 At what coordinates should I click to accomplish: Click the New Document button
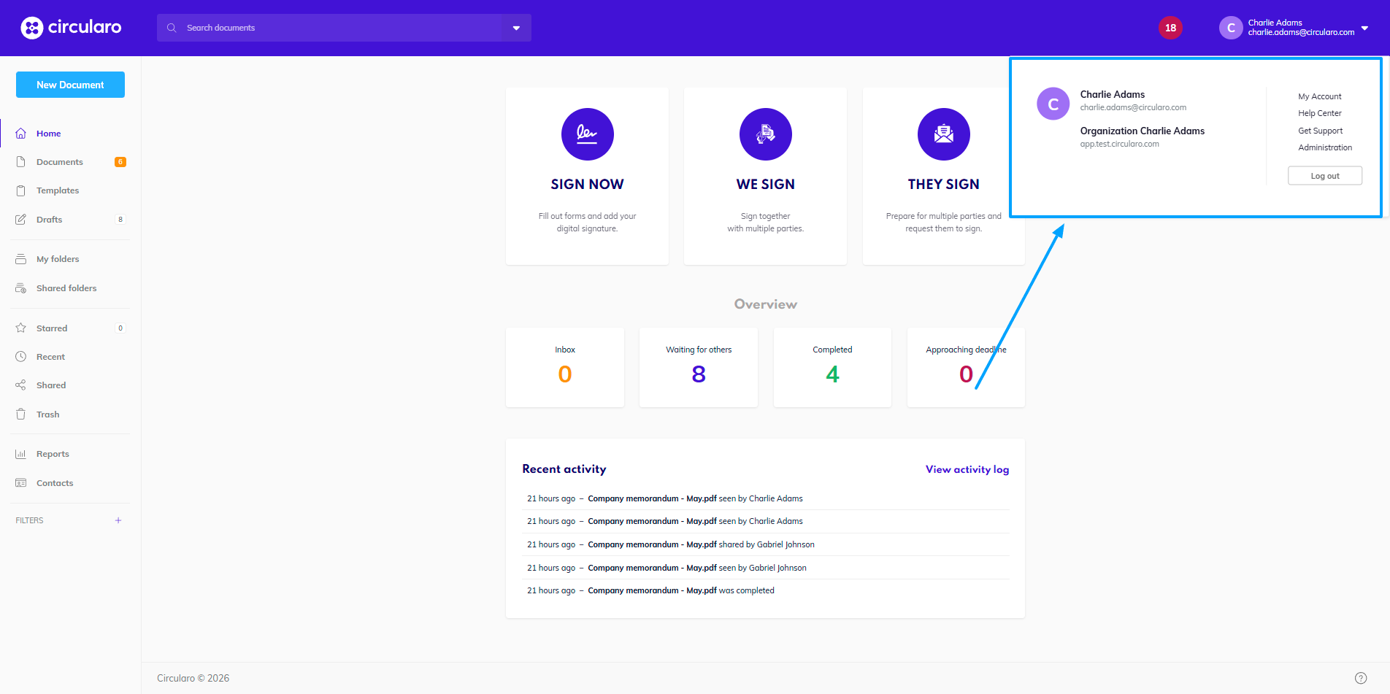(70, 85)
